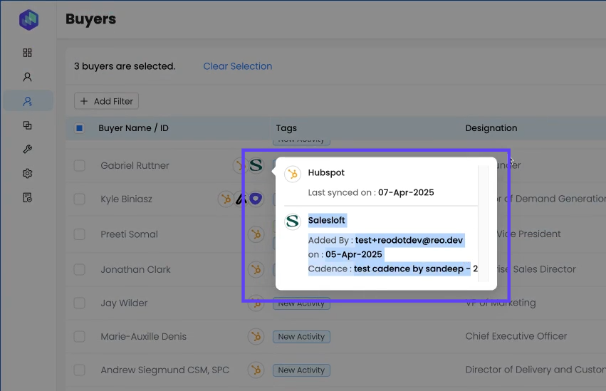Select the Preeti Somal row checkbox
This screenshot has width=606, height=391.
point(79,234)
